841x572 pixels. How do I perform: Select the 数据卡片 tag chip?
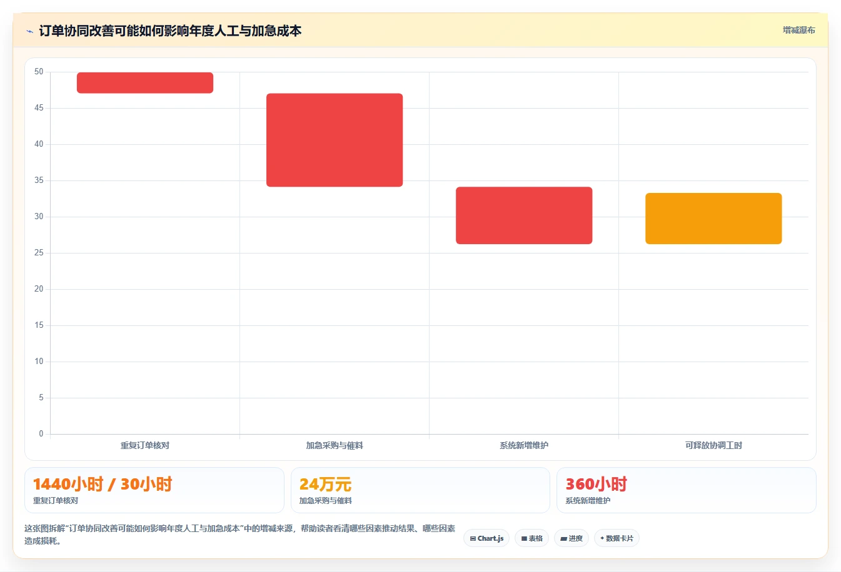point(617,538)
